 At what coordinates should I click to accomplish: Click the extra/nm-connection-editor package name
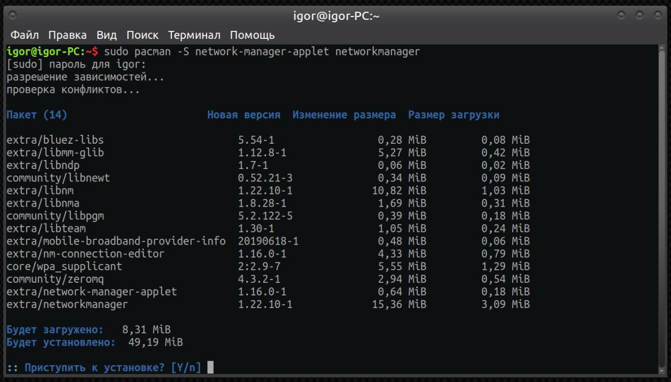click(x=85, y=253)
